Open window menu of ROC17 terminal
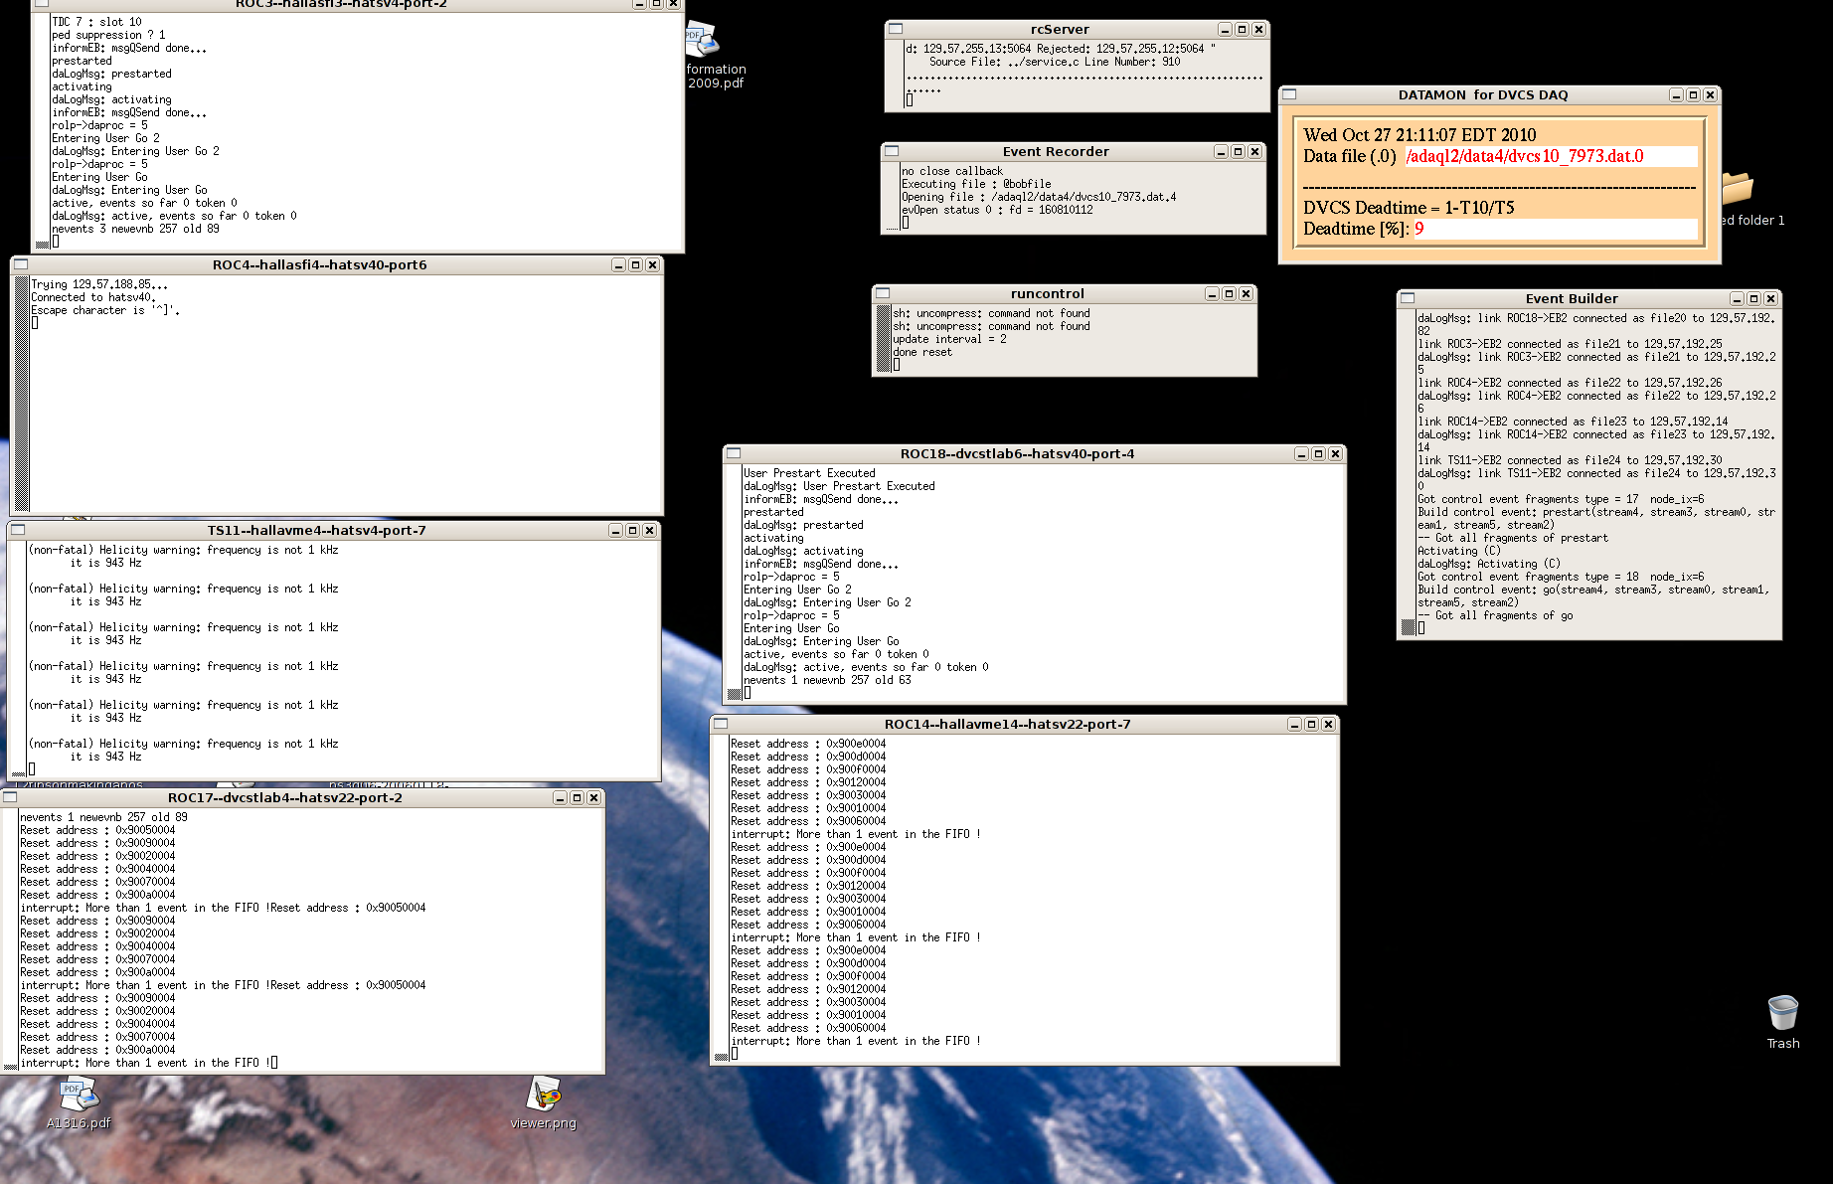The image size is (1833, 1184). (x=10, y=797)
